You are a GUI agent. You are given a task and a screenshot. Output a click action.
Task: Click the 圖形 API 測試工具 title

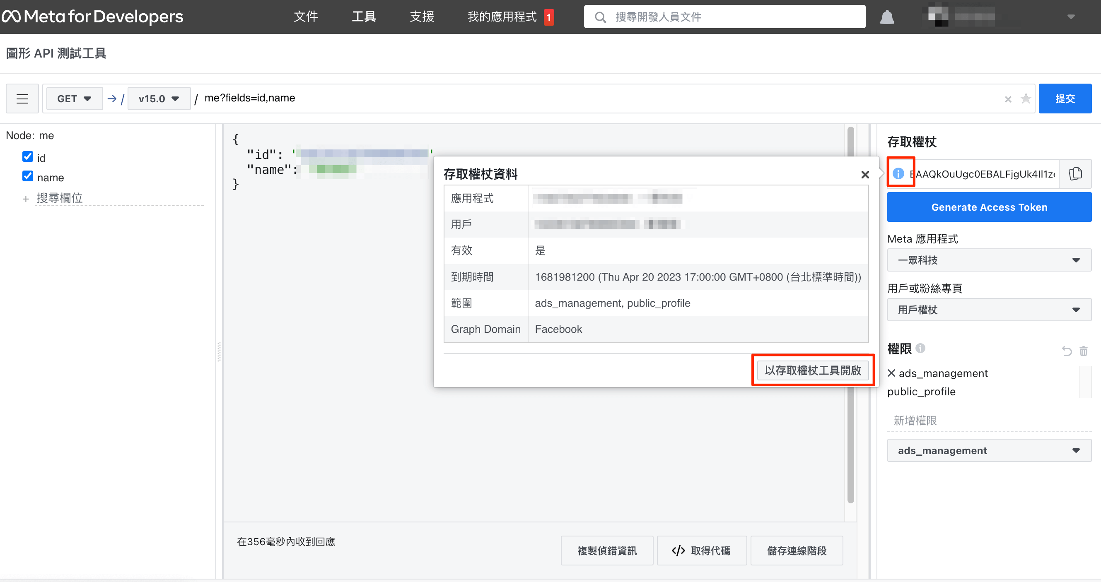(56, 53)
